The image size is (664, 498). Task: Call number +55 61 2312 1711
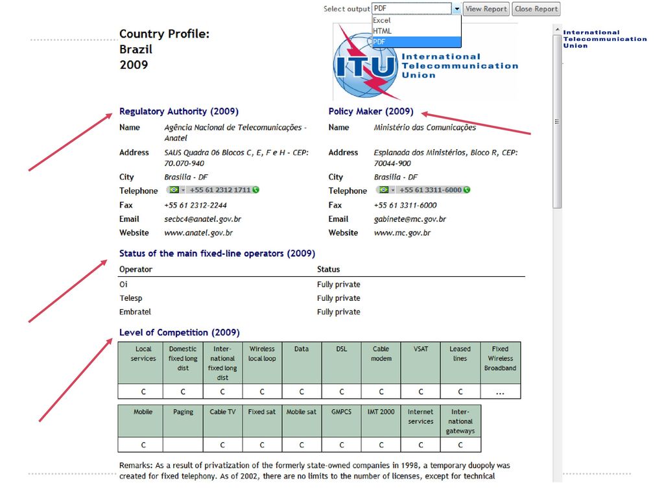(220, 190)
